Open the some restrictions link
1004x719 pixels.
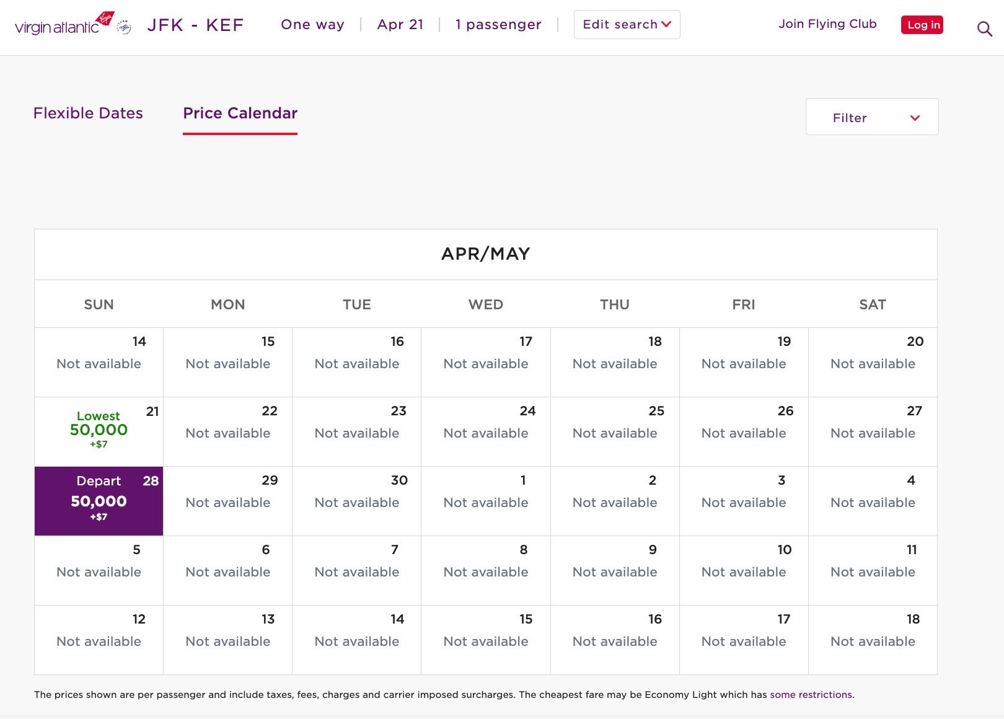(811, 695)
